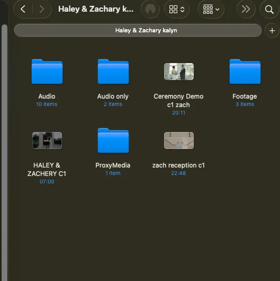
Task: Click the window title 'Haley & Zachary k...'
Action: tap(96, 9)
